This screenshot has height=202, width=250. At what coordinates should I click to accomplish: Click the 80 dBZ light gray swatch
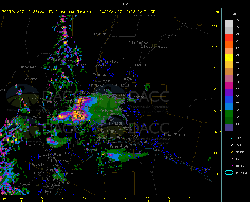(229, 23)
